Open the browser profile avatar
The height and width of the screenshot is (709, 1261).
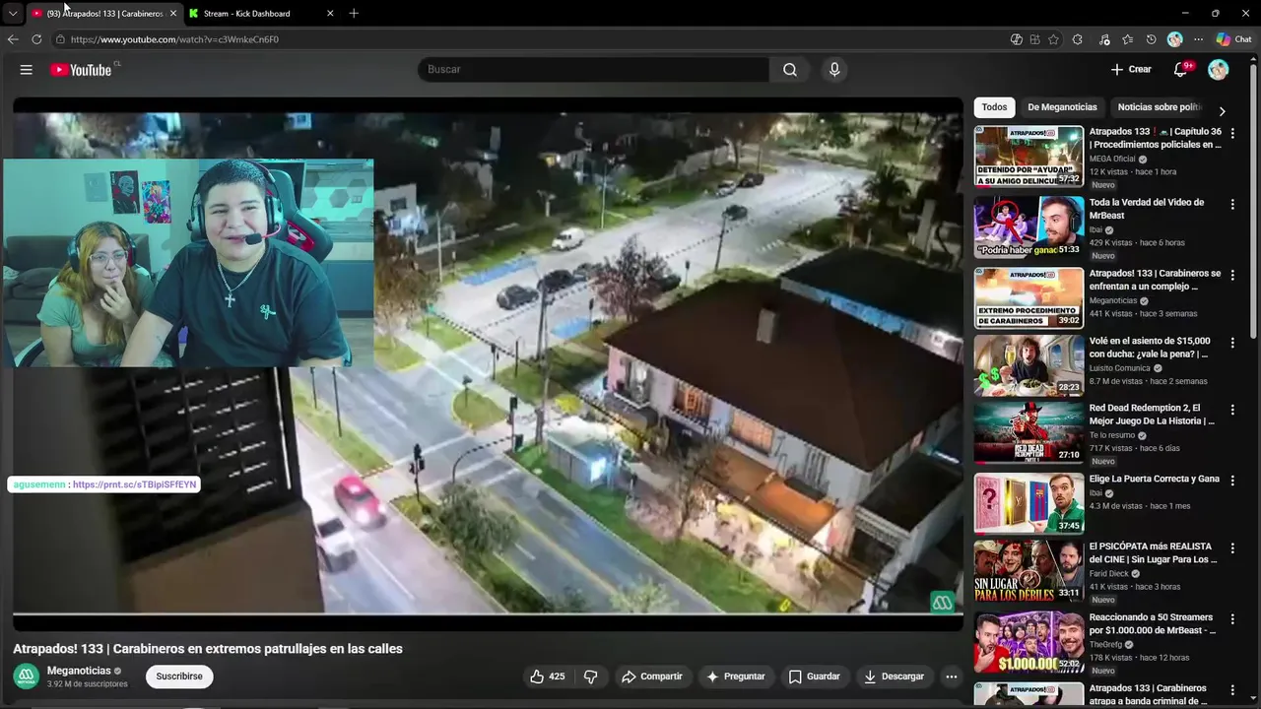[1174, 39]
